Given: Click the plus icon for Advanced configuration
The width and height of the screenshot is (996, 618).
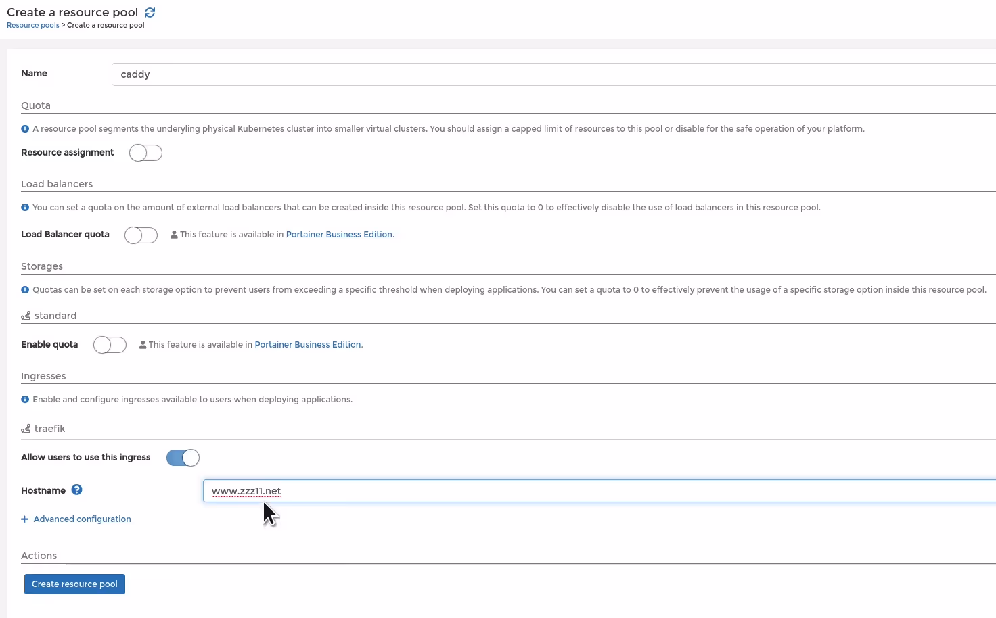Looking at the screenshot, I should click(24, 519).
